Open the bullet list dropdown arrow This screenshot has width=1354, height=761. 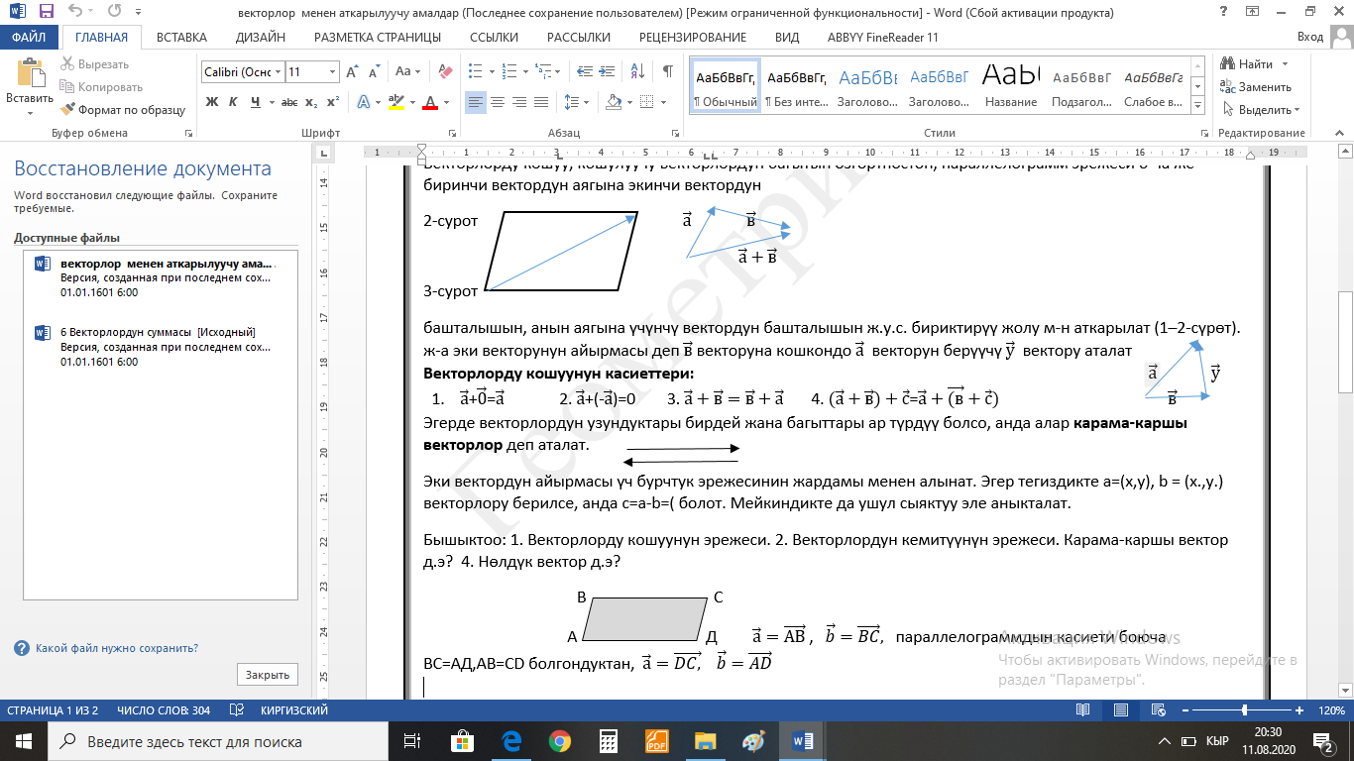pyautogui.click(x=491, y=72)
